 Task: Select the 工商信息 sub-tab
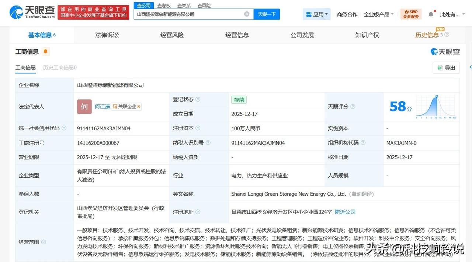point(25,67)
